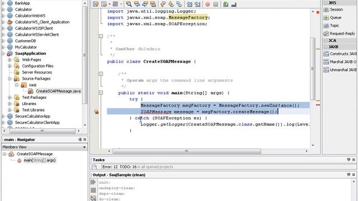The image size is (358, 201).
Task: Click the filter icon in Tasks panel
Action: tap(94, 167)
